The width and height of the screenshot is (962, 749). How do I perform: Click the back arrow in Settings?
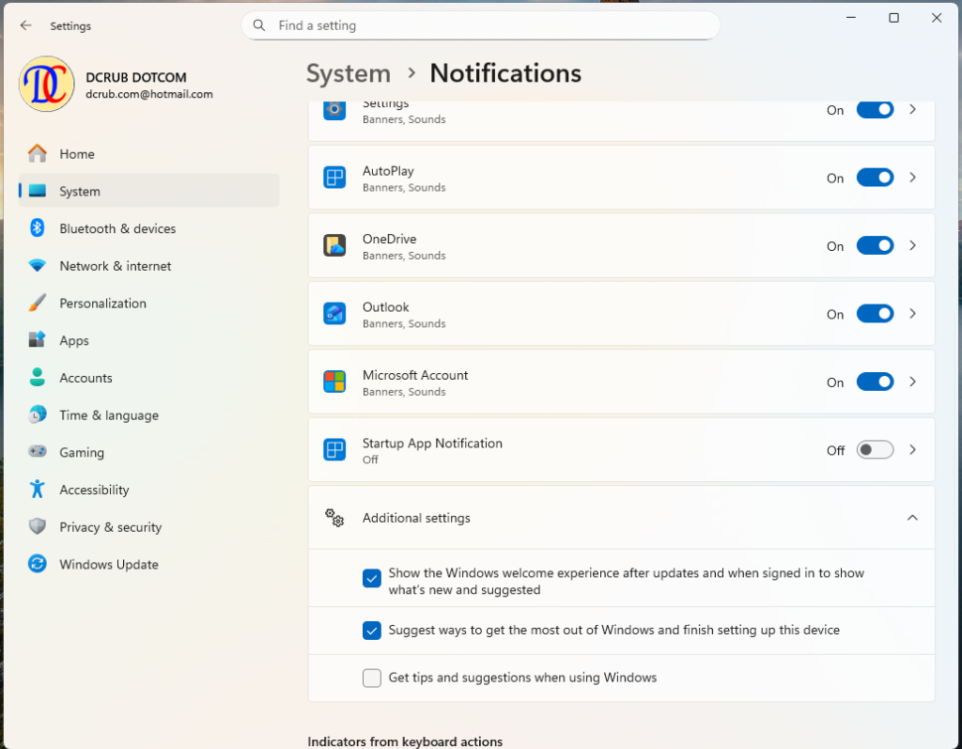[x=25, y=25]
